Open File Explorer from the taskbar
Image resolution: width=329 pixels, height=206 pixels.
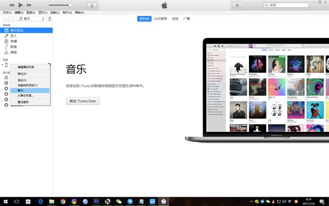pos(52,202)
